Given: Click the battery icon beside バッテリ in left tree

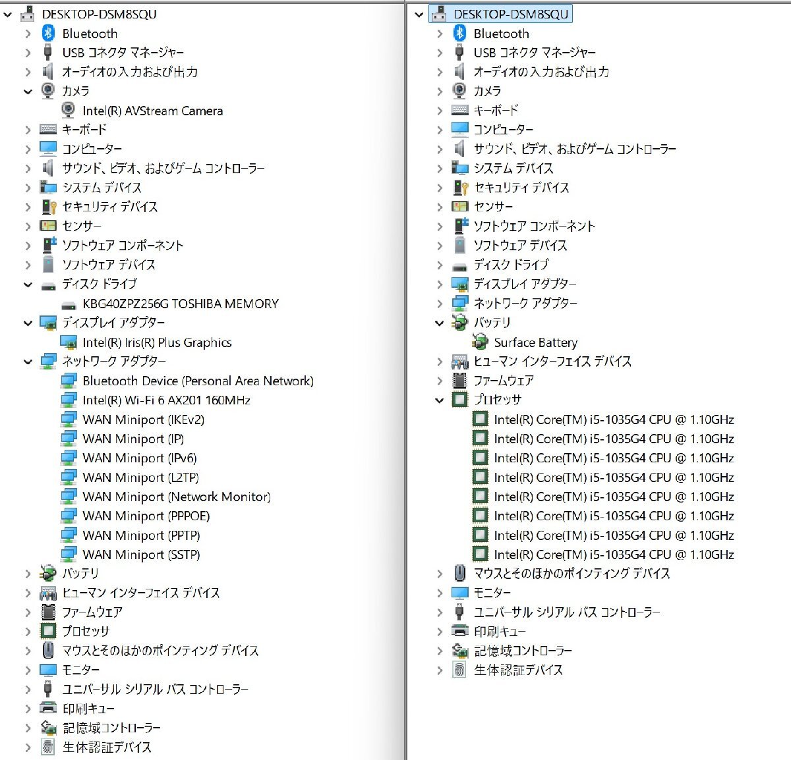Looking at the screenshot, I should tap(48, 573).
